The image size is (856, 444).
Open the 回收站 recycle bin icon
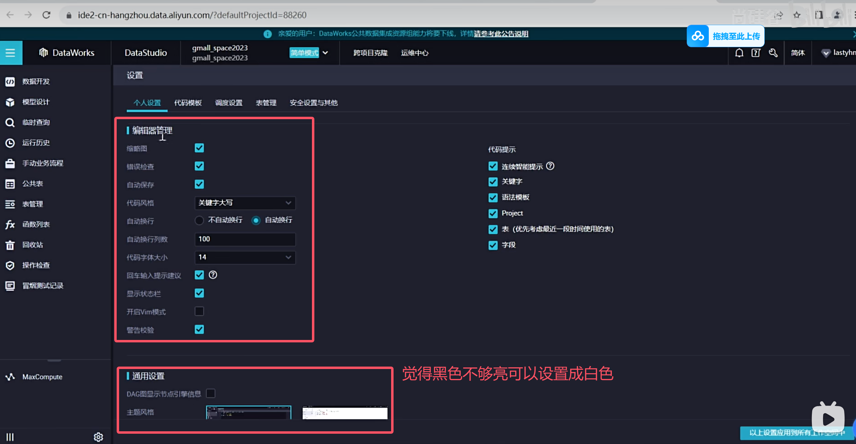(10, 245)
